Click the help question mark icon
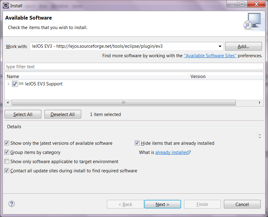Screen dimensions: 268x217 click(x=12, y=204)
